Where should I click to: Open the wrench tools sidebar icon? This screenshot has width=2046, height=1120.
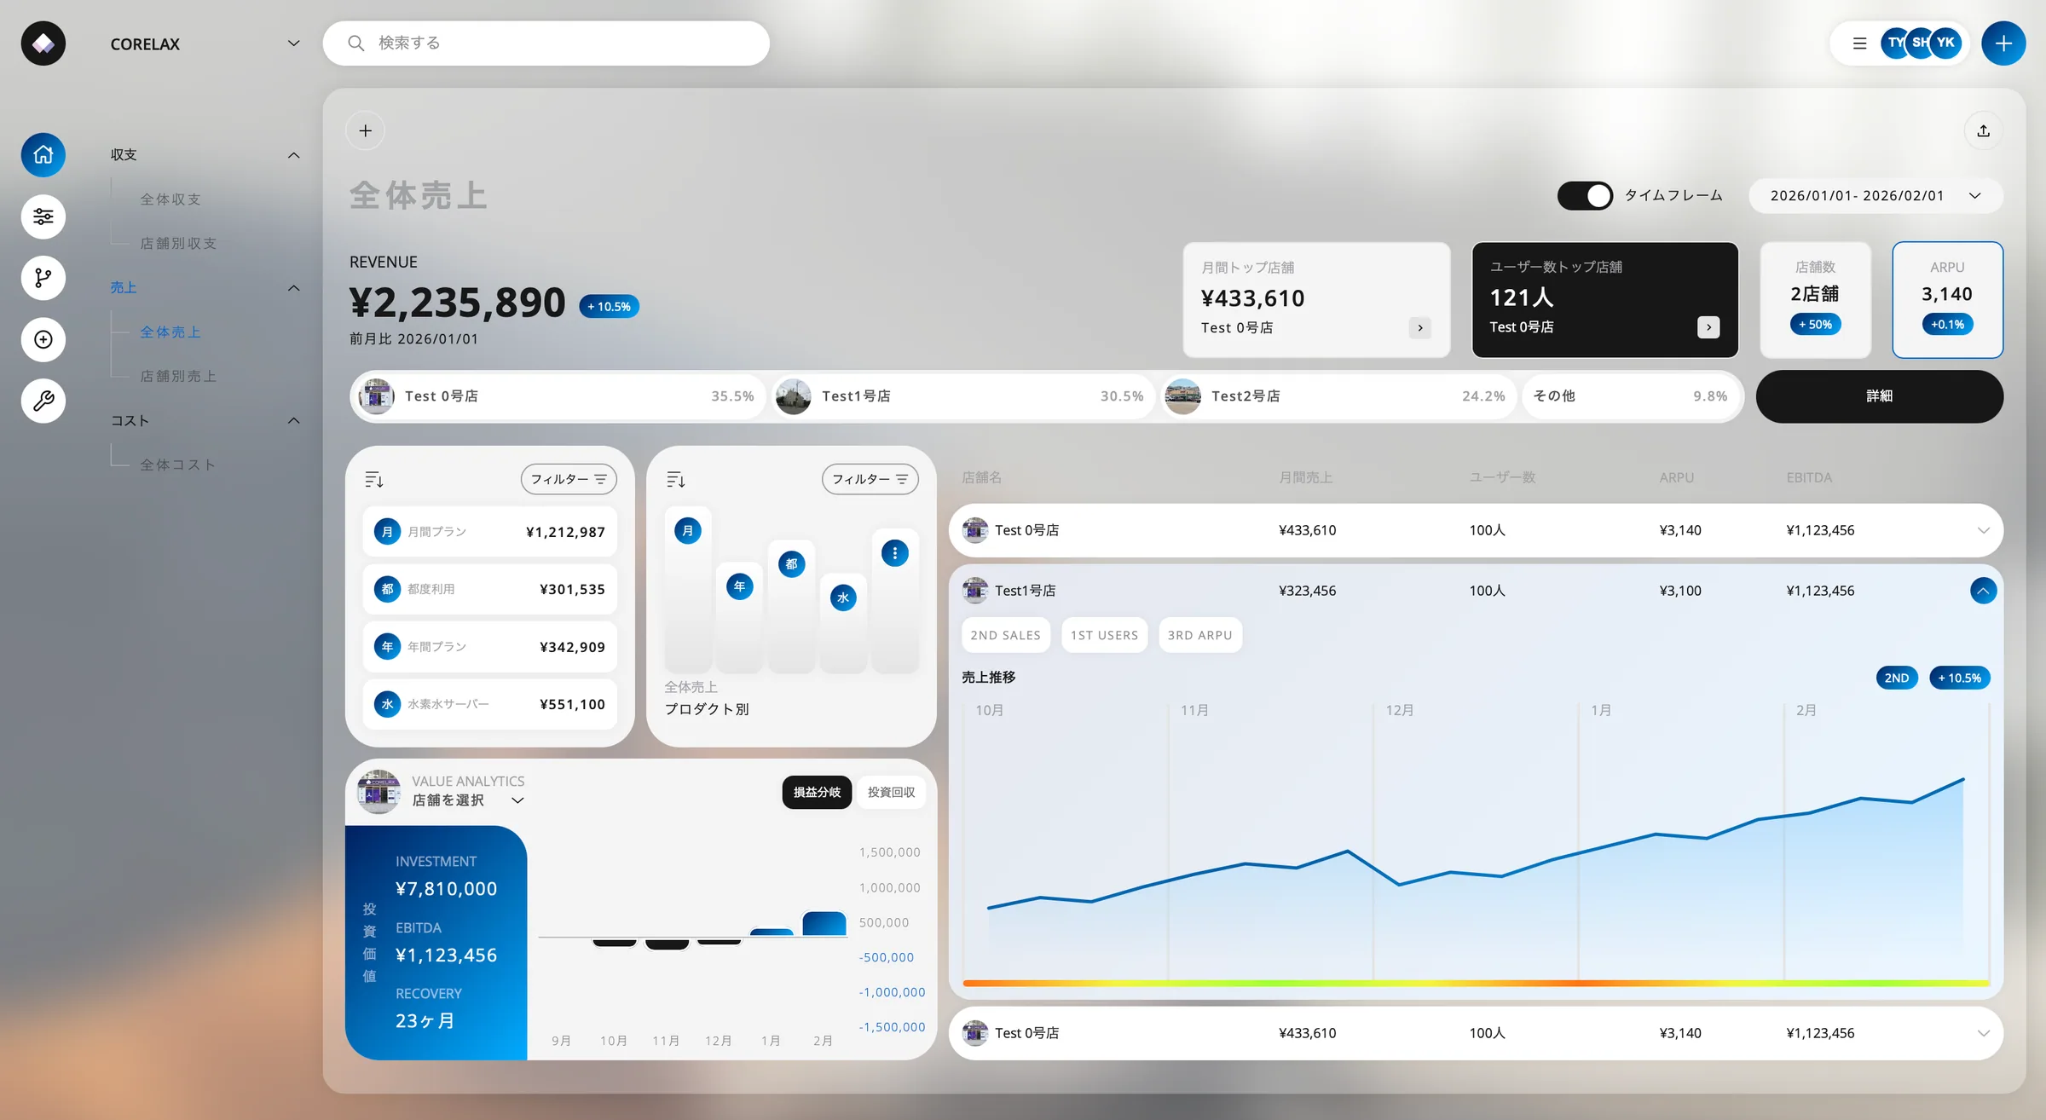coord(43,401)
